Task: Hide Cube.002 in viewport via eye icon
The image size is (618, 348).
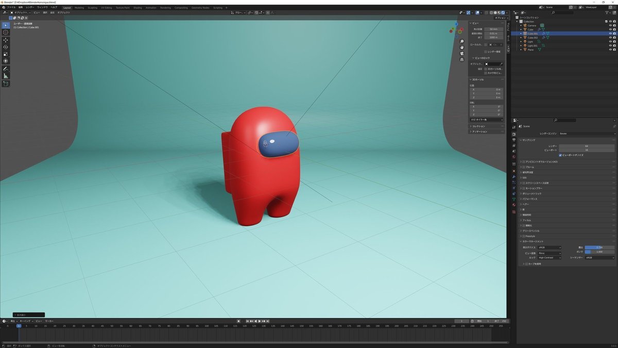Action: [610, 38]
